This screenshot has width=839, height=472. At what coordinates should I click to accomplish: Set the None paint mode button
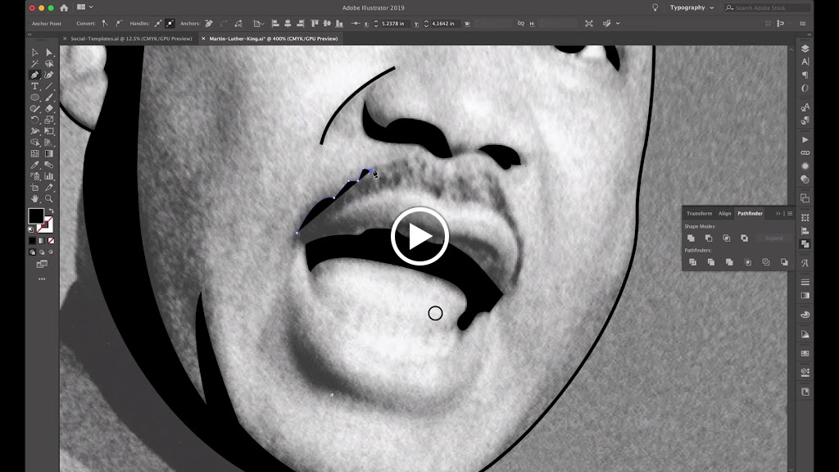click(51, 241)
